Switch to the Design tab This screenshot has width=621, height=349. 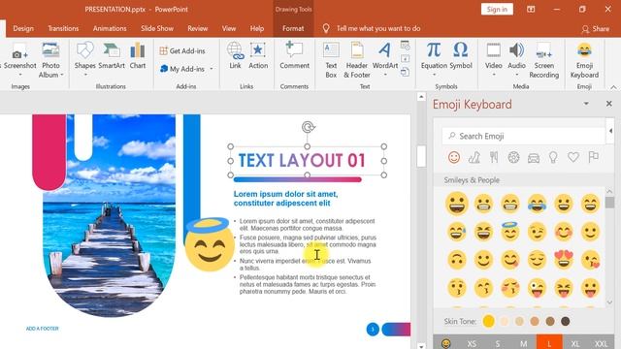coord(23,28)
